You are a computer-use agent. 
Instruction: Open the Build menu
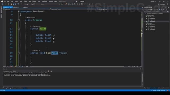click(x=21, y=1)
